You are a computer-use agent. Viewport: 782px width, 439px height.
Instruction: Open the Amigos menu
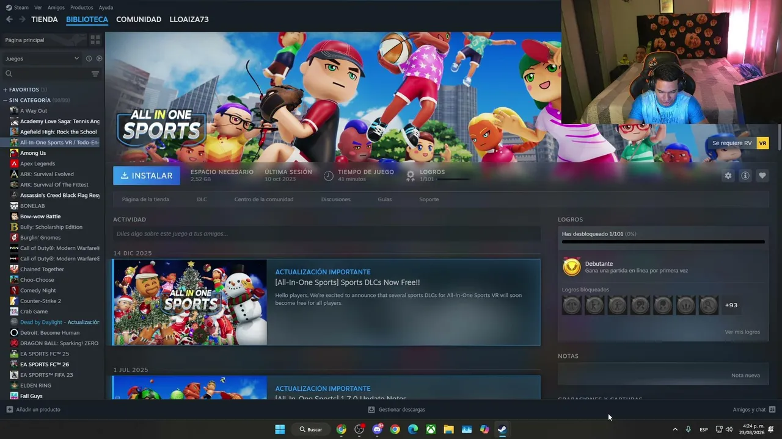click(56, 7)
